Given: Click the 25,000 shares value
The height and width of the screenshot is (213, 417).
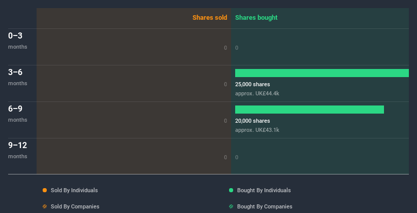Looking at the screenshot, I should click(252, 84).
